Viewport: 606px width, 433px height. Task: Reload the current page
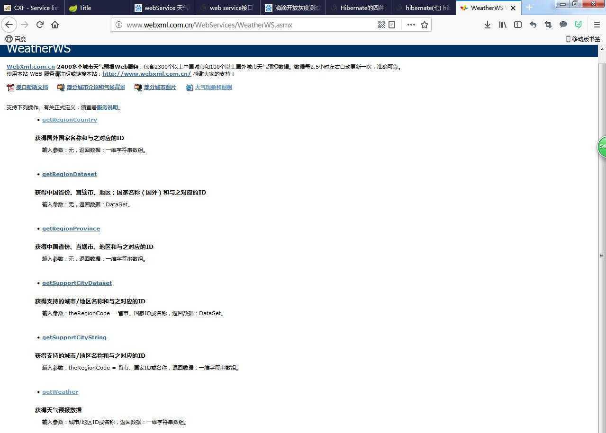point(40,25)
